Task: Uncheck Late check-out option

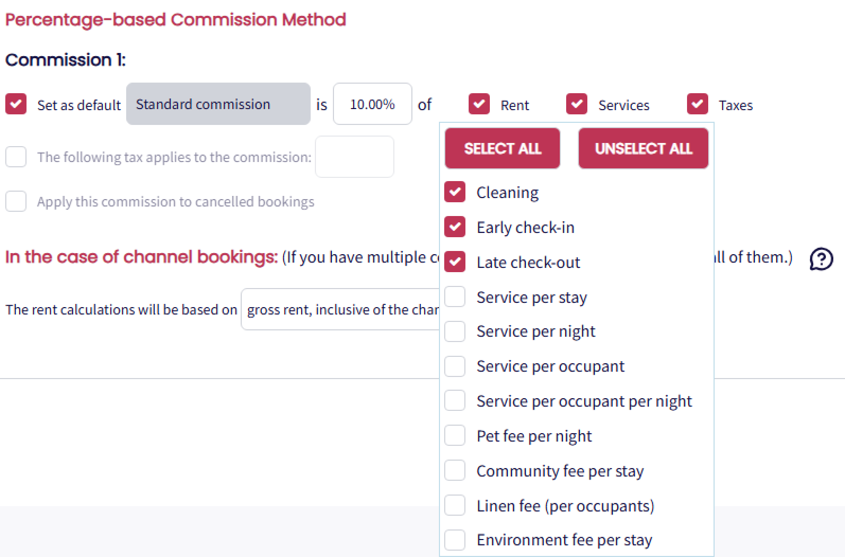Action: pos(455,262)
